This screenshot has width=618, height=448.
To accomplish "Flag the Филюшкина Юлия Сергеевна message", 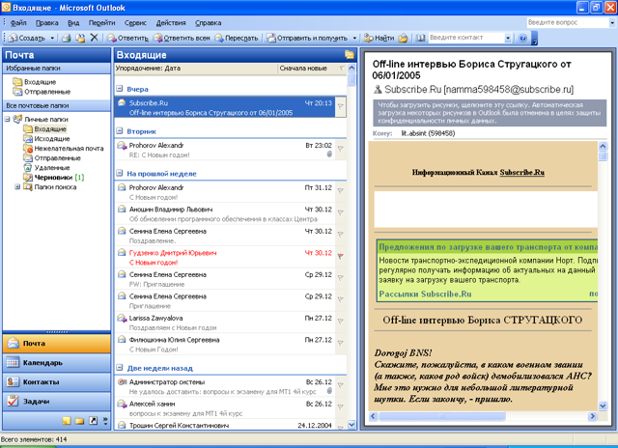I will click(341, 343).
